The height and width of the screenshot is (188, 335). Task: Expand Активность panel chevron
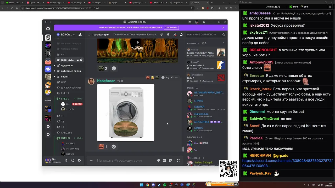(224, 43)
